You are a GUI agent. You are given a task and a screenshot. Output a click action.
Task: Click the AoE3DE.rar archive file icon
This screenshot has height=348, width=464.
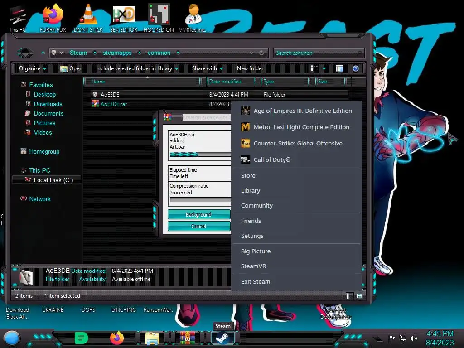click(x=95, y=104)
